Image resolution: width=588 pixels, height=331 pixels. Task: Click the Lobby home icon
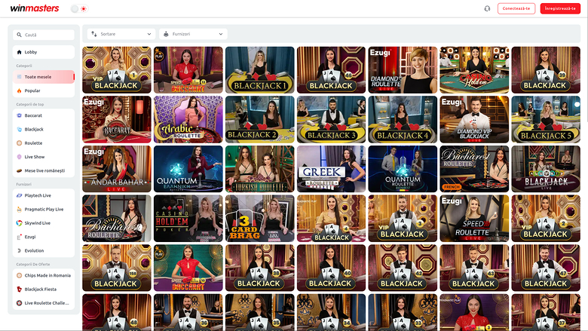[x=19, y=52]
